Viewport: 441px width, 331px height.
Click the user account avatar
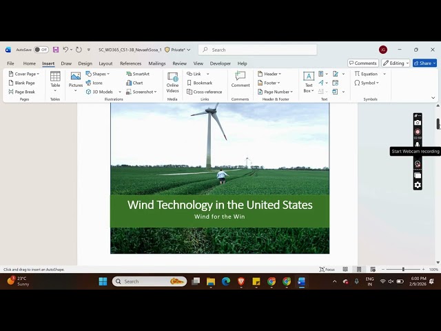383,50
